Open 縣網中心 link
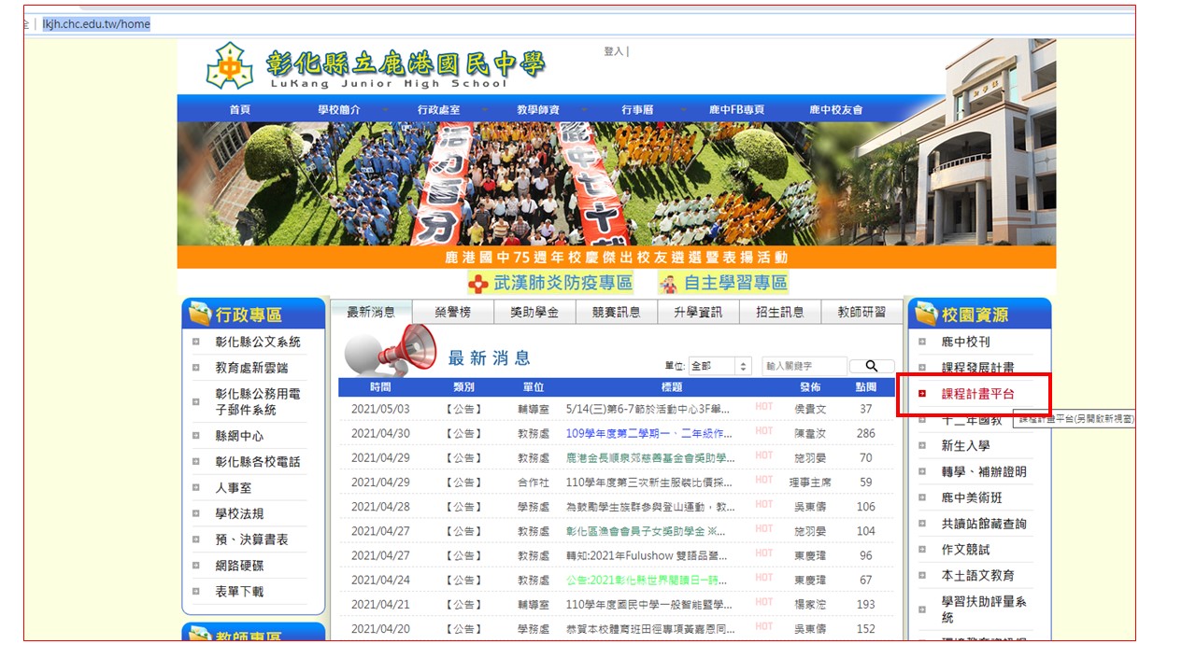 click(239, 436)
